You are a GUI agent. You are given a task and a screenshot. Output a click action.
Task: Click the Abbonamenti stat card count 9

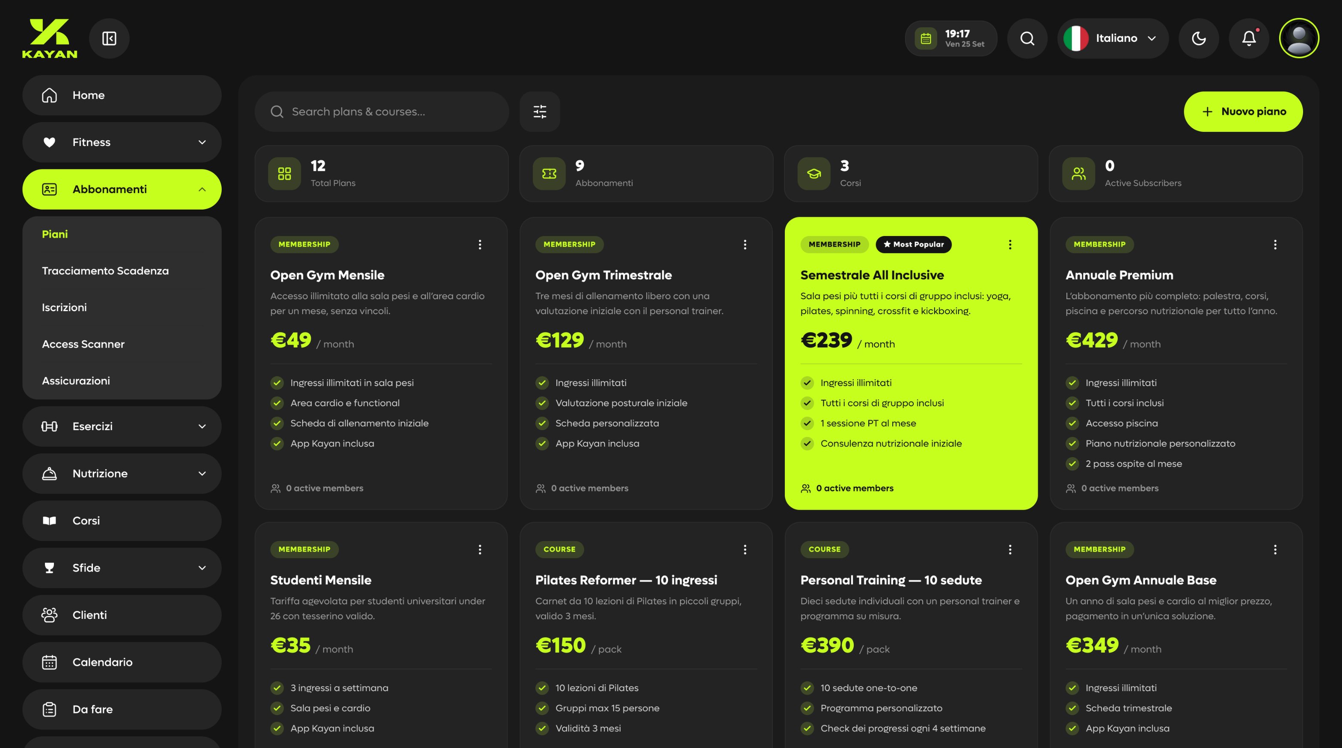pyautogui.click(x=579, y=166)
